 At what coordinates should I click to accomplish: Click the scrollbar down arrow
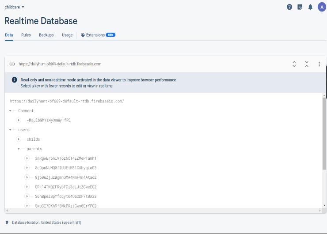324,205
